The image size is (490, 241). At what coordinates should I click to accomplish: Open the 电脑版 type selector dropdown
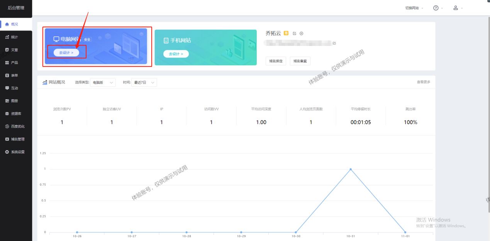click(102, 82)
